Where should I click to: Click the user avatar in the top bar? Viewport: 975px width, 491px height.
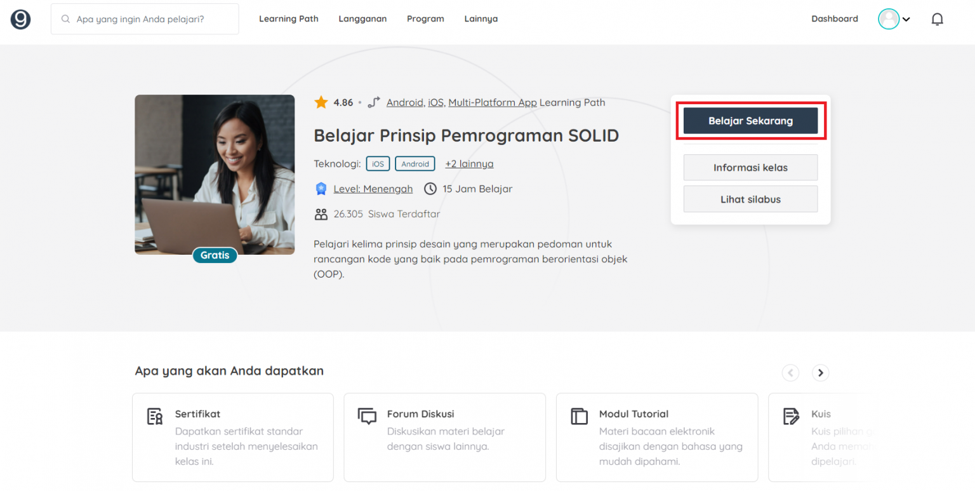889,18
